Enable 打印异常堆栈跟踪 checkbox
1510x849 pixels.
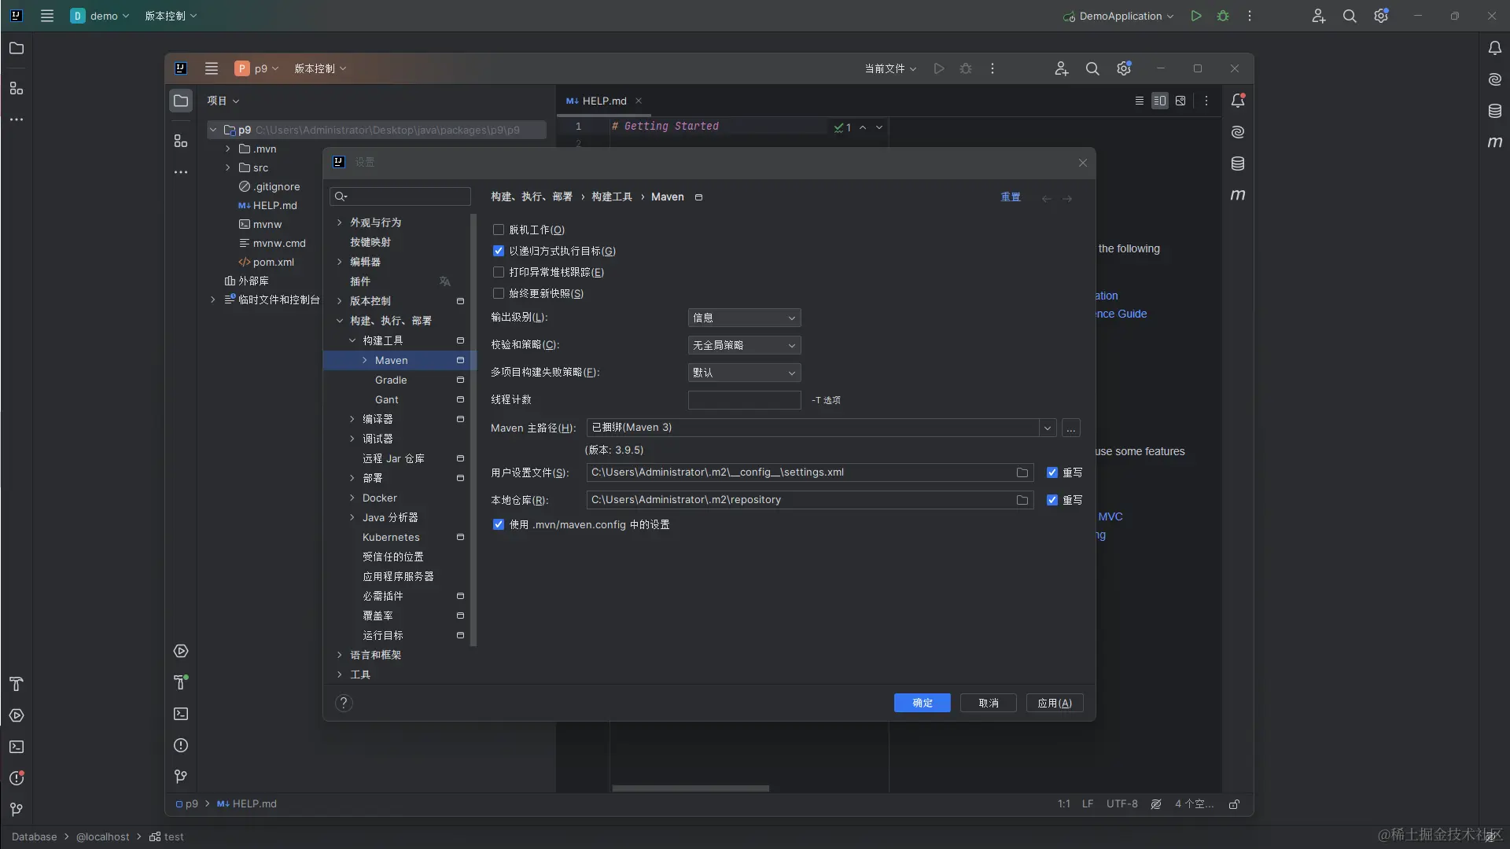[x=499, y=272]
